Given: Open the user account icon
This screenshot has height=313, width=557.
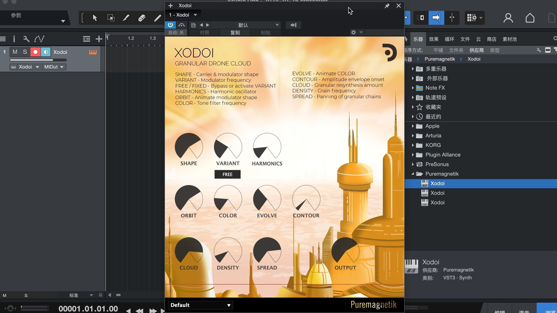Looking at the screenshot, I should [x=508, y=18].
